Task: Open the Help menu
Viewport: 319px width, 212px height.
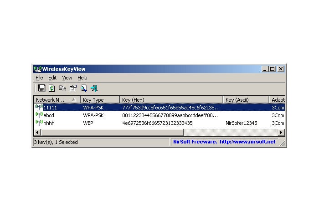Action: (82, 78)
